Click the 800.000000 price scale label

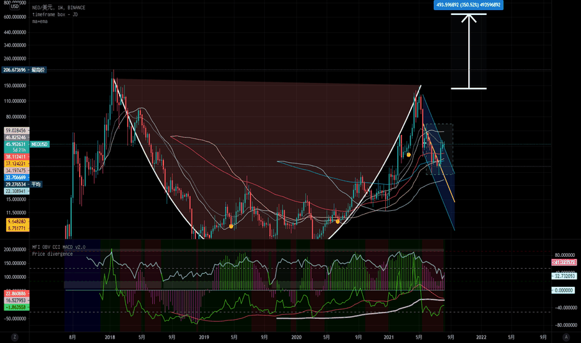(15, 2)
